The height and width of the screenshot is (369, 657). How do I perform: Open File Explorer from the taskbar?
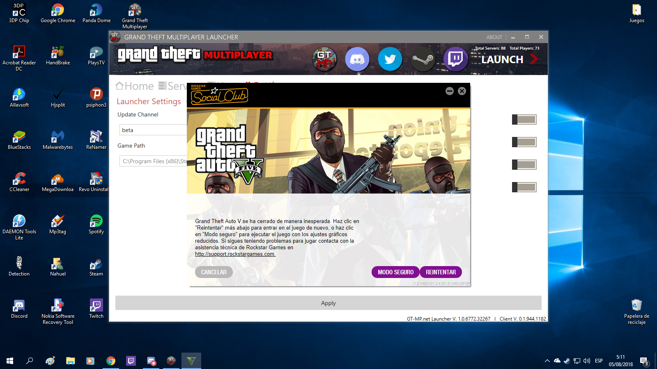coord(71,361)
